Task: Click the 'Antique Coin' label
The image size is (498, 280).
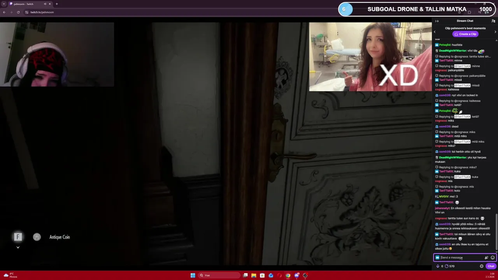Action: click(x=60, y=237)
